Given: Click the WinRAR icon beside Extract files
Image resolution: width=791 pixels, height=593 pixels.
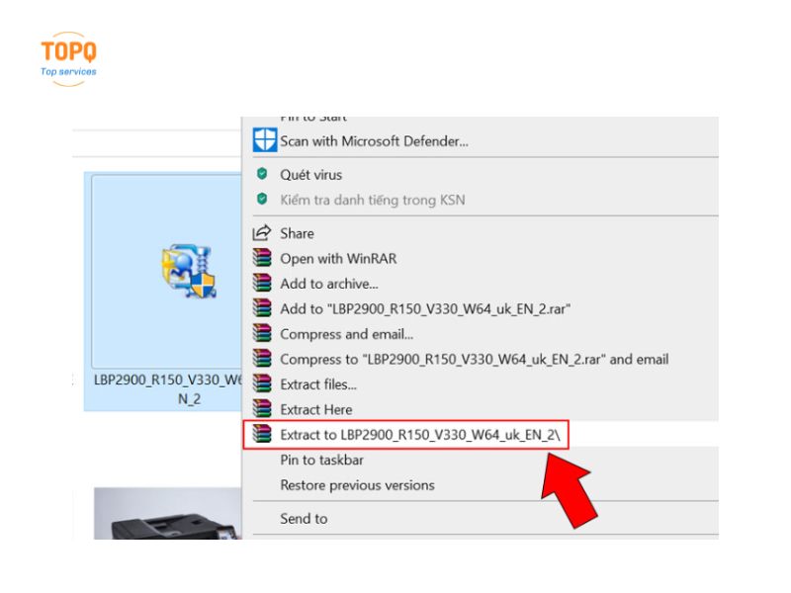Looking at the screenshot, I should tap(262, 383).
